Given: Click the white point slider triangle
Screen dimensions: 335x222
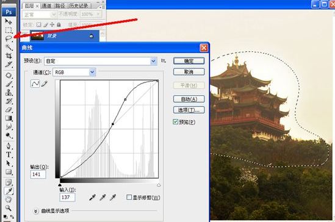Looking at the screenshot, I should pyautogui.click(x=159, y=185).
